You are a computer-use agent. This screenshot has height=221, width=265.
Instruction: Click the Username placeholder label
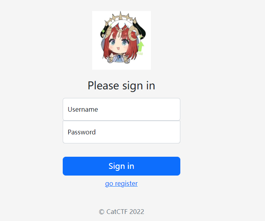click(83, 109)
